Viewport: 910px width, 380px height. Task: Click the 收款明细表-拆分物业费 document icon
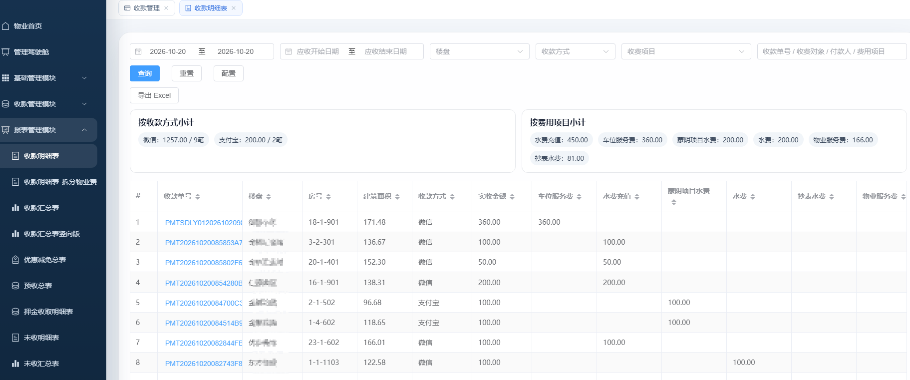pos(15,182)
